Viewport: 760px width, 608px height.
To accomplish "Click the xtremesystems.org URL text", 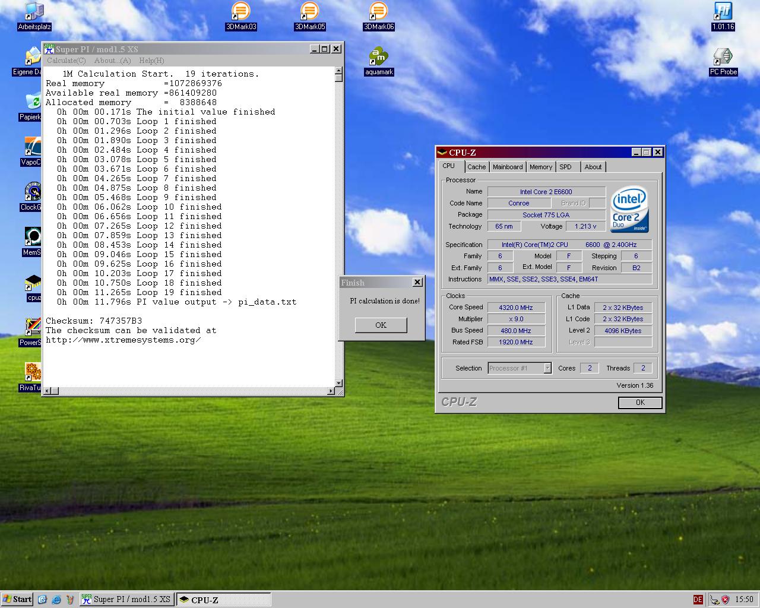I will coord(123,340).
